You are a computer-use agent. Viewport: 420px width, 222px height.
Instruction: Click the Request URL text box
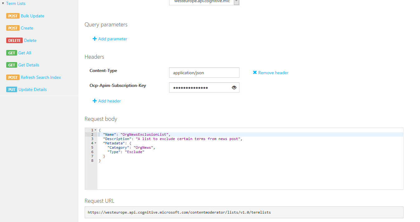point(244,212)
